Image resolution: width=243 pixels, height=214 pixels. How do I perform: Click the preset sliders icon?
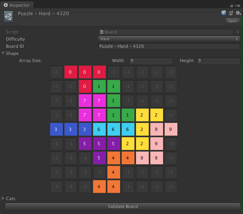(231, 13)
